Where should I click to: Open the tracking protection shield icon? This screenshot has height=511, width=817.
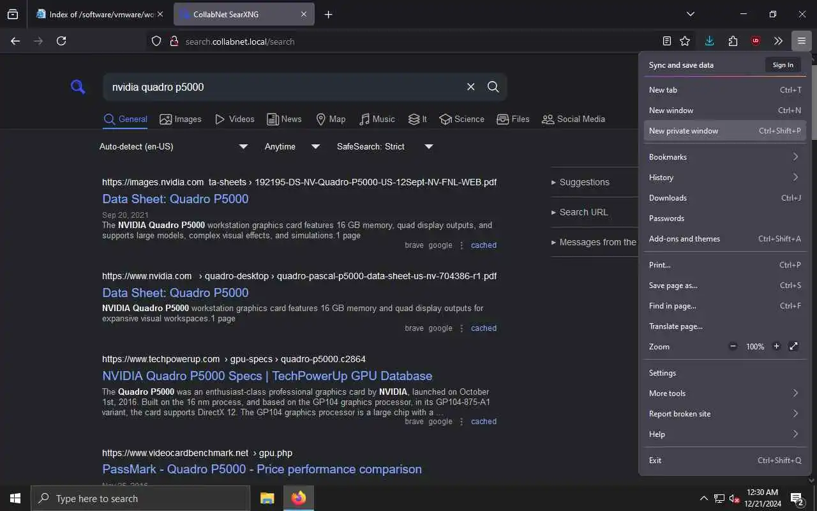156,41
